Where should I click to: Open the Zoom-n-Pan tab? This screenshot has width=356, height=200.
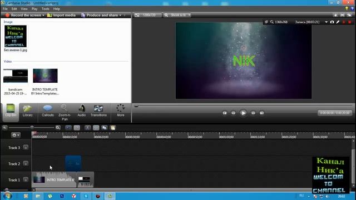click(65, 112)
